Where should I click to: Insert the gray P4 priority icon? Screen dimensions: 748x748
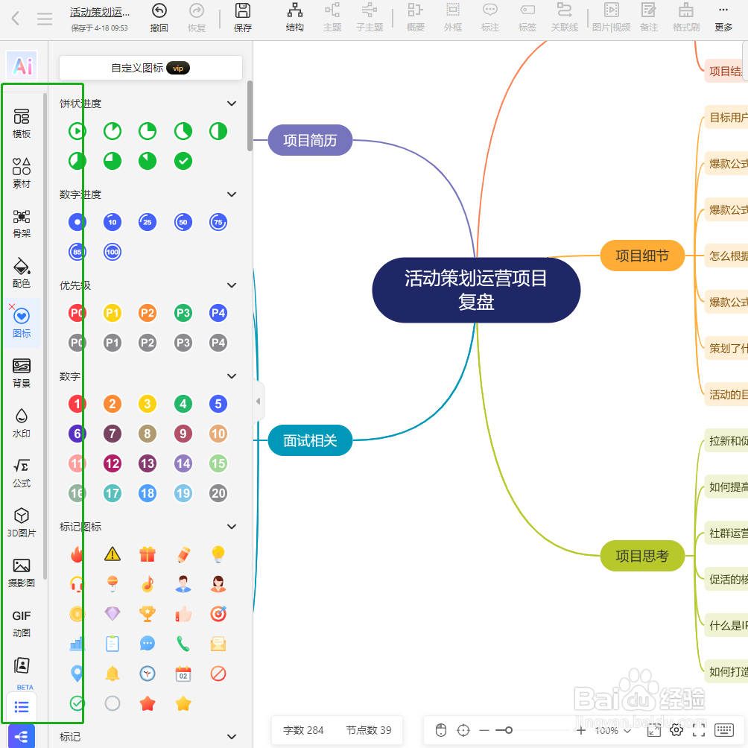click(x=218, y=343)
